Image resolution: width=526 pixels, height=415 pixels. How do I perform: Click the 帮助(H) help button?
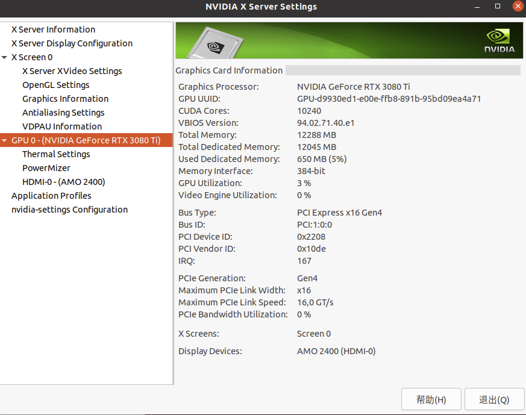pos(431,399)
